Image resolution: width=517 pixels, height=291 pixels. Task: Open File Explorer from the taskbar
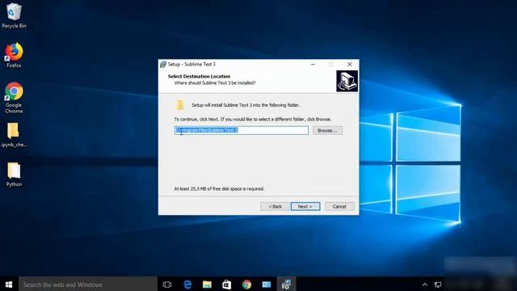[207, 285]
